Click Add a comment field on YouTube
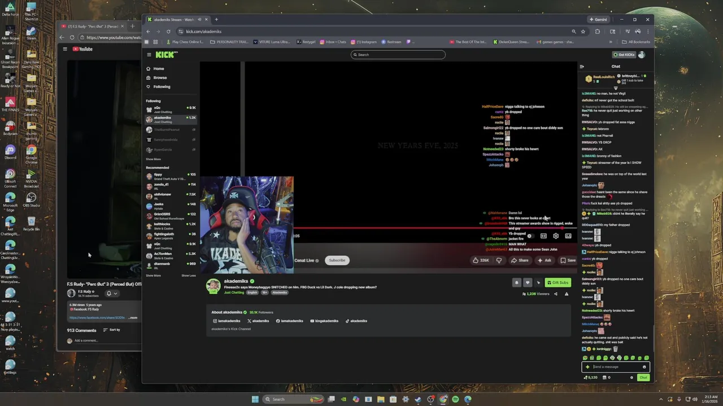This screenshot has width=723, height=406. click(104, 341)
